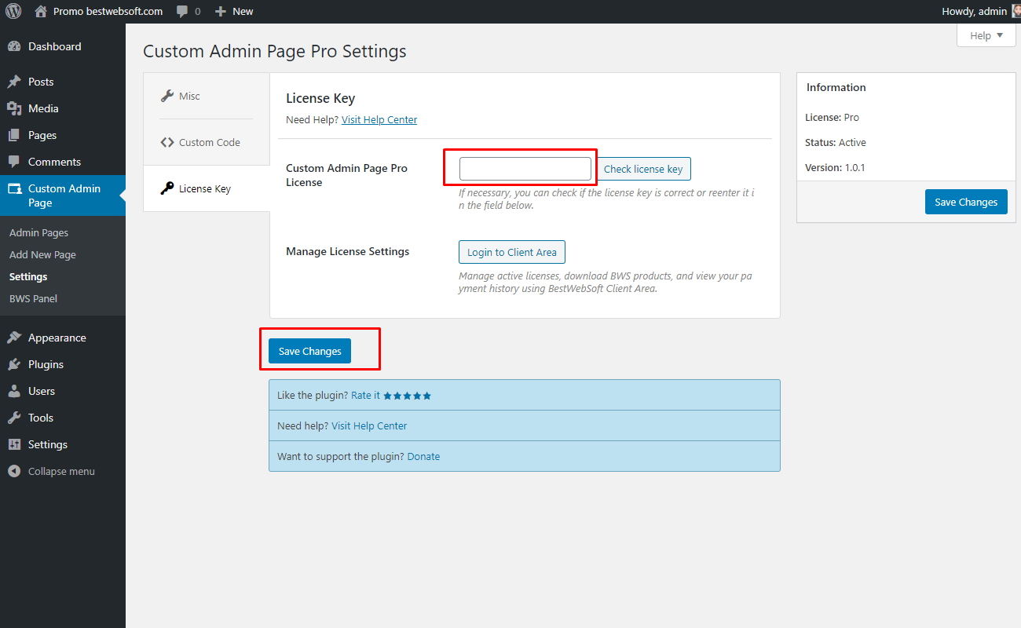Click Save Changes in Information box
Screen dimensions: 1021x628
pyautogui.click(x=966, y=202)
